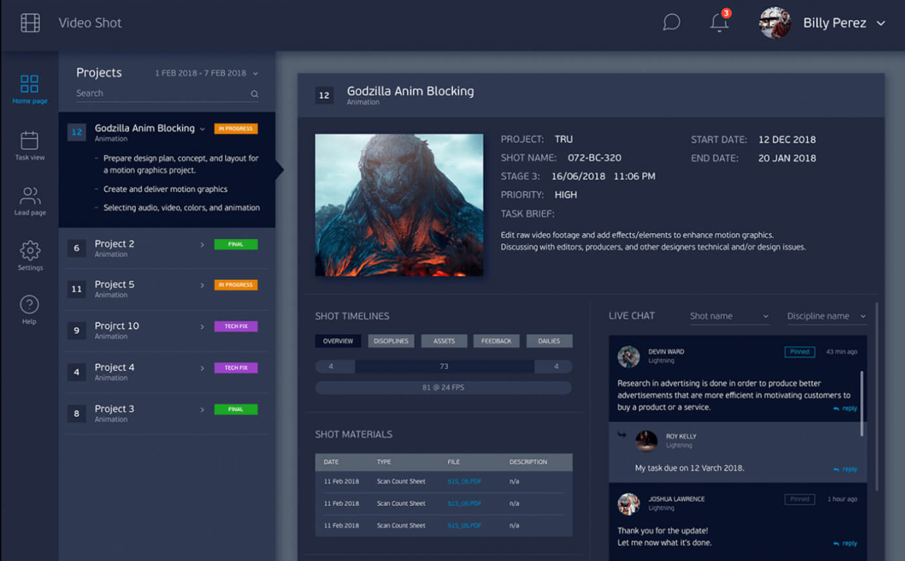The height and width of the screenshot is (561, 905).
Task: Open the chat messages bubble icon
Action: pos(671,22)
